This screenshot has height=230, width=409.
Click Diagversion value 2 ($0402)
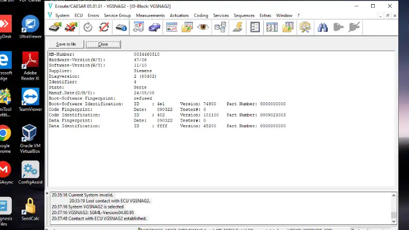tap(145, 76)
